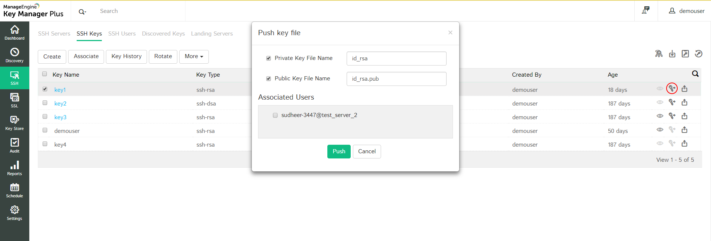
Task: Click the table search magnifier icon
Action: 695,74
